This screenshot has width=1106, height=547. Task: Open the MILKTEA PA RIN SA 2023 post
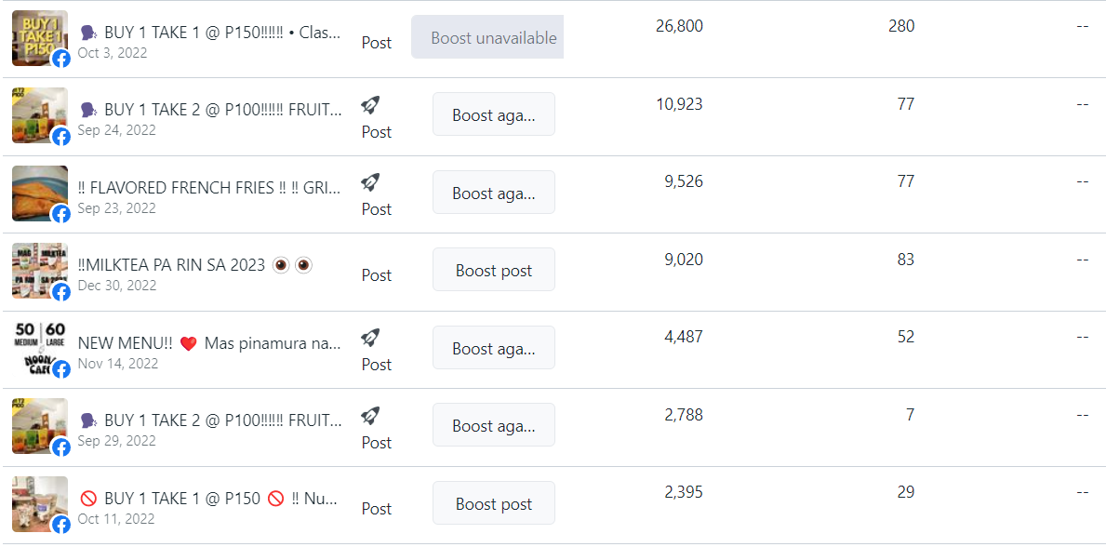195,265
